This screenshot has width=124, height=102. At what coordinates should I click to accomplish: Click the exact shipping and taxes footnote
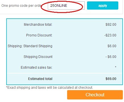[49, 88]
